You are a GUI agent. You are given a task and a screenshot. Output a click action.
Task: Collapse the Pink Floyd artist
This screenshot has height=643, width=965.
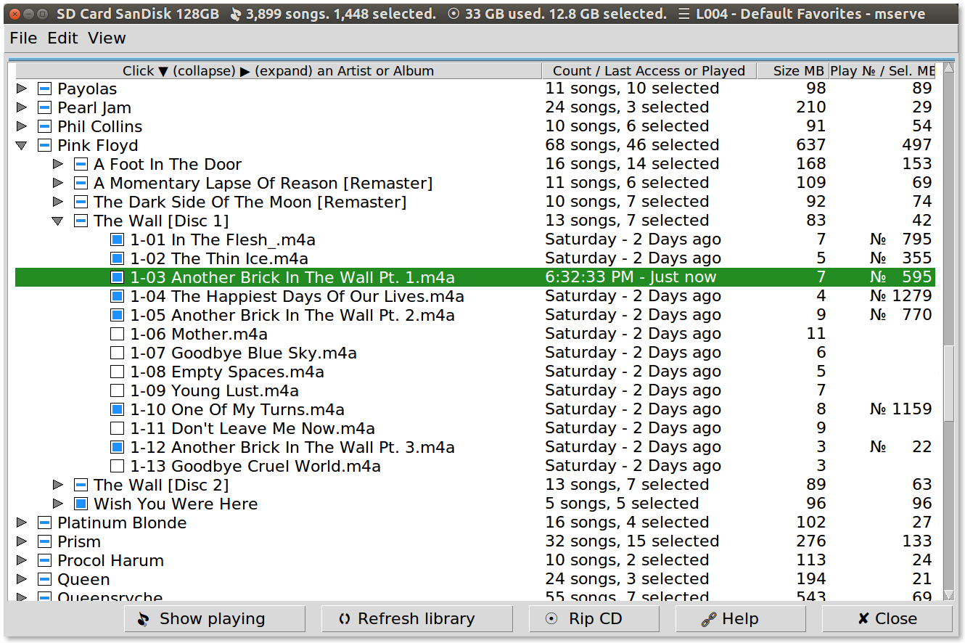point(22,145)
